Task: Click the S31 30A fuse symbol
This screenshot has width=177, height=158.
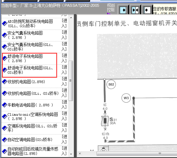Action: click(x=105, y=121)
